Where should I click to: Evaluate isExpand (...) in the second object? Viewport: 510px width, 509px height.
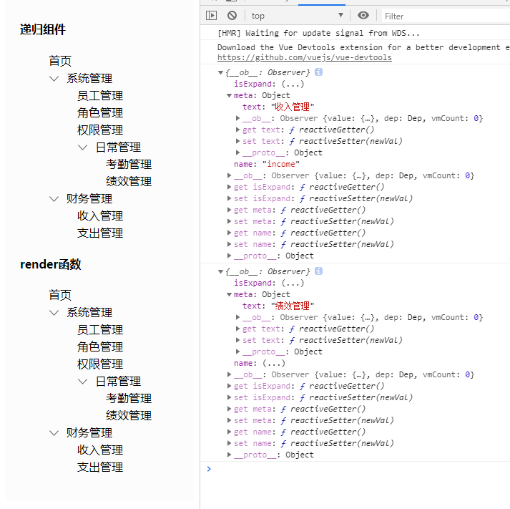[x=293, y=283]
